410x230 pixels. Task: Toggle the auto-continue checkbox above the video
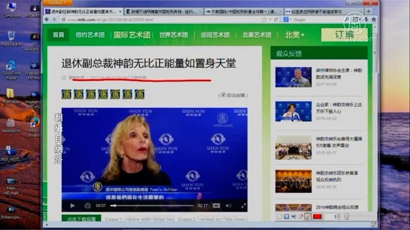pyautogui.click(x=223, y=95)
